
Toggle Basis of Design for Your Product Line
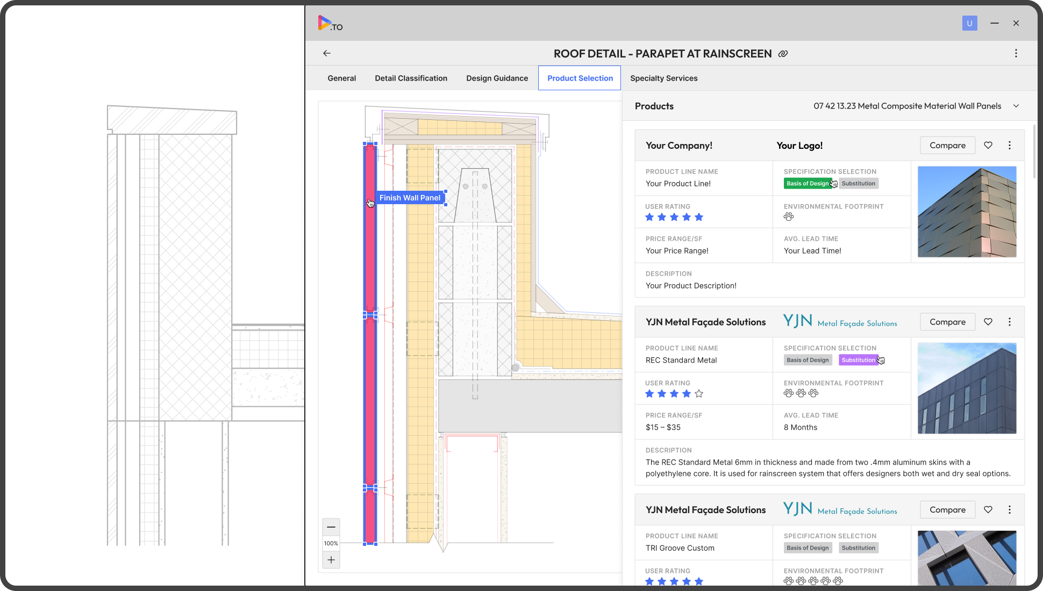point(807,184)
